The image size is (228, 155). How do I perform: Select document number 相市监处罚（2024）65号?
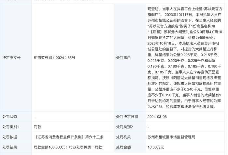click(54, 58)
